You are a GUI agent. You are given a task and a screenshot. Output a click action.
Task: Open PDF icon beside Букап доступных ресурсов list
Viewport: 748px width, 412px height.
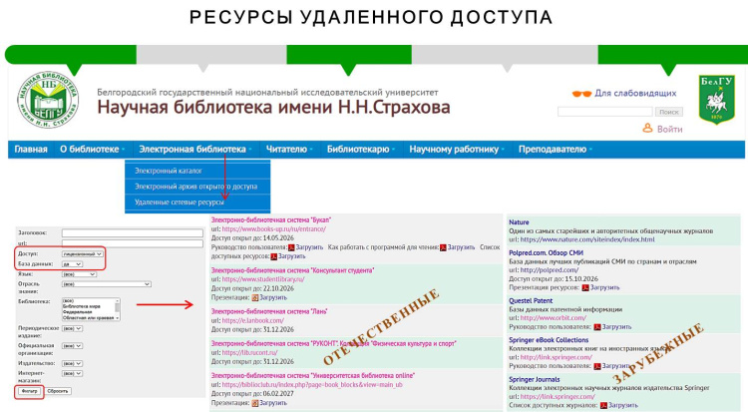tap(274, 256)
